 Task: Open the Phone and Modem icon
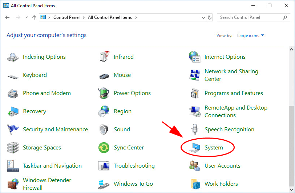pos(13,93)
